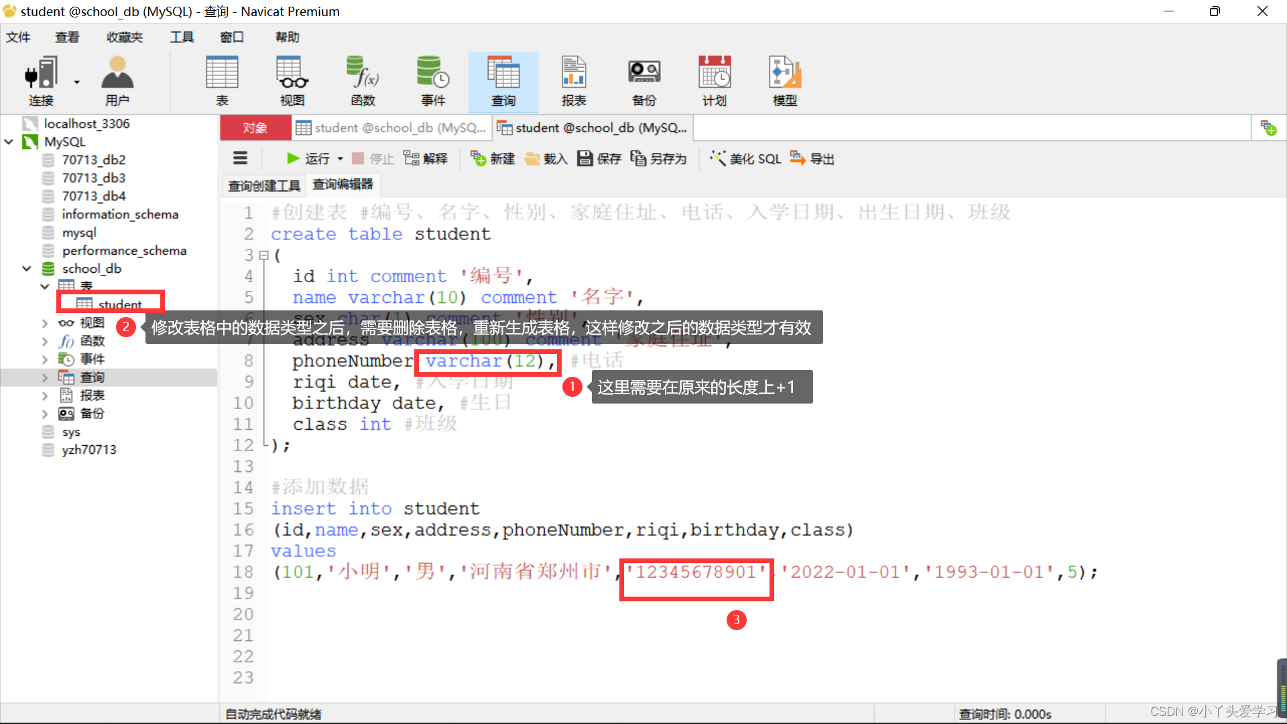Select the student table in tree
This screenshot has height=724, width=1287.
click(120, 304)
